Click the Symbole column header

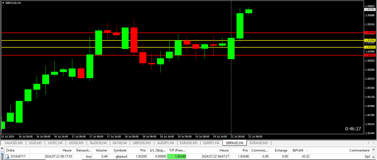[x=120, y=150]
